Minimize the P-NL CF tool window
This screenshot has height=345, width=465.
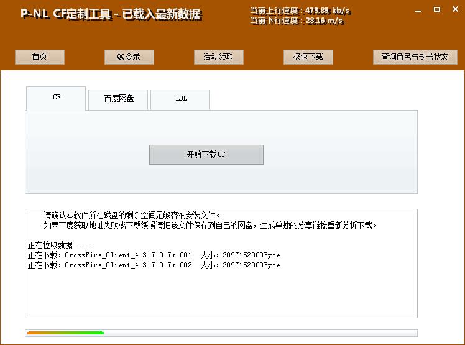(x=418, y=11)
